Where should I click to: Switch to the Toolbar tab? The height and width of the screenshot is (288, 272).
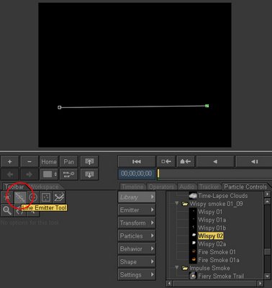[x=14, y=187]
